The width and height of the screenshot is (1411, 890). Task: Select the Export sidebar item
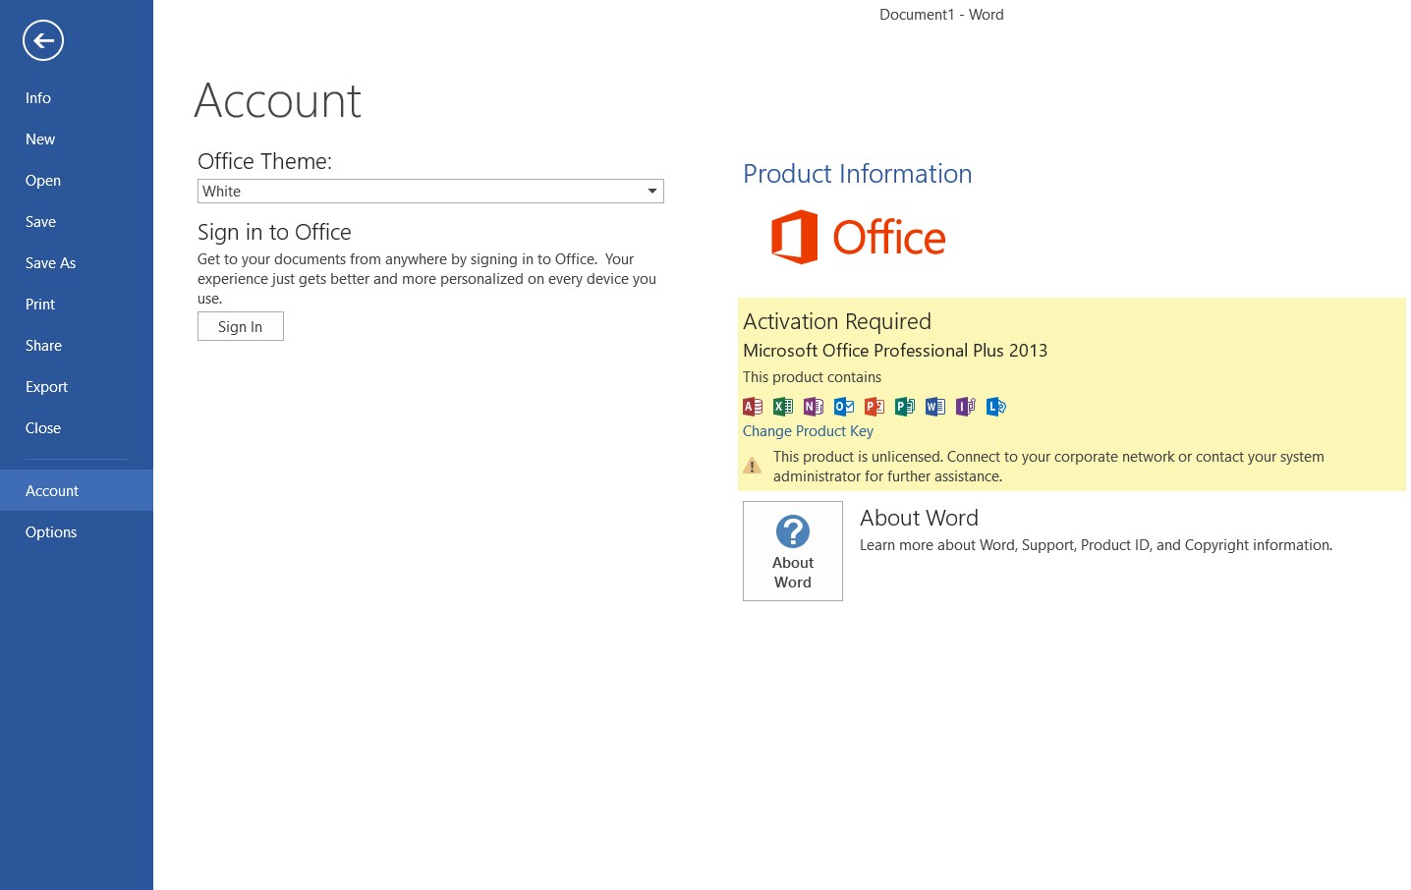46,386
